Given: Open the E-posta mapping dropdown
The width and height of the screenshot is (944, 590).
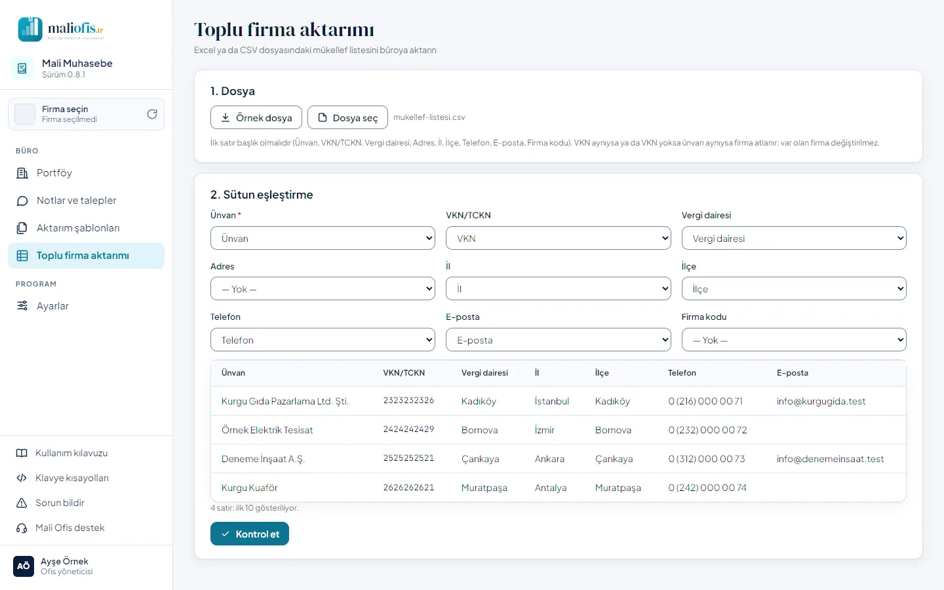Looking at the screenshot, I should pos(559,340).
